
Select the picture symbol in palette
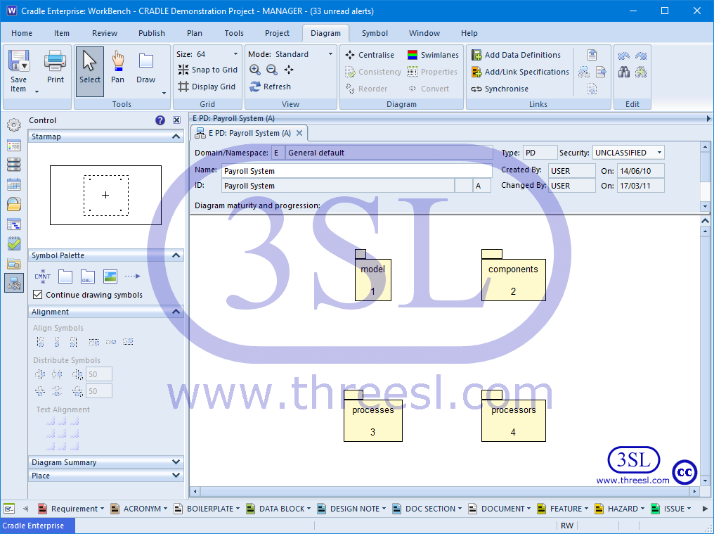[x=110, y=276]
